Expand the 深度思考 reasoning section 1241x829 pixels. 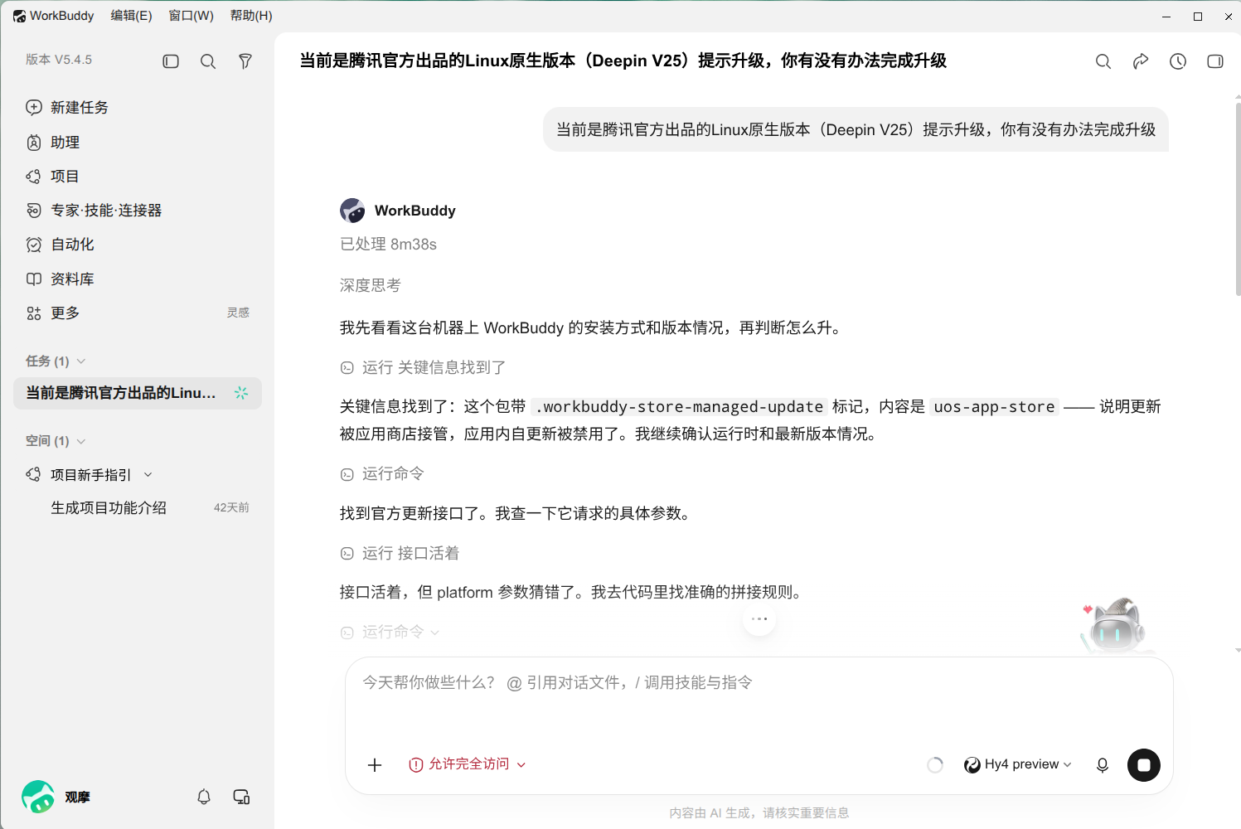tap(371, 285)
